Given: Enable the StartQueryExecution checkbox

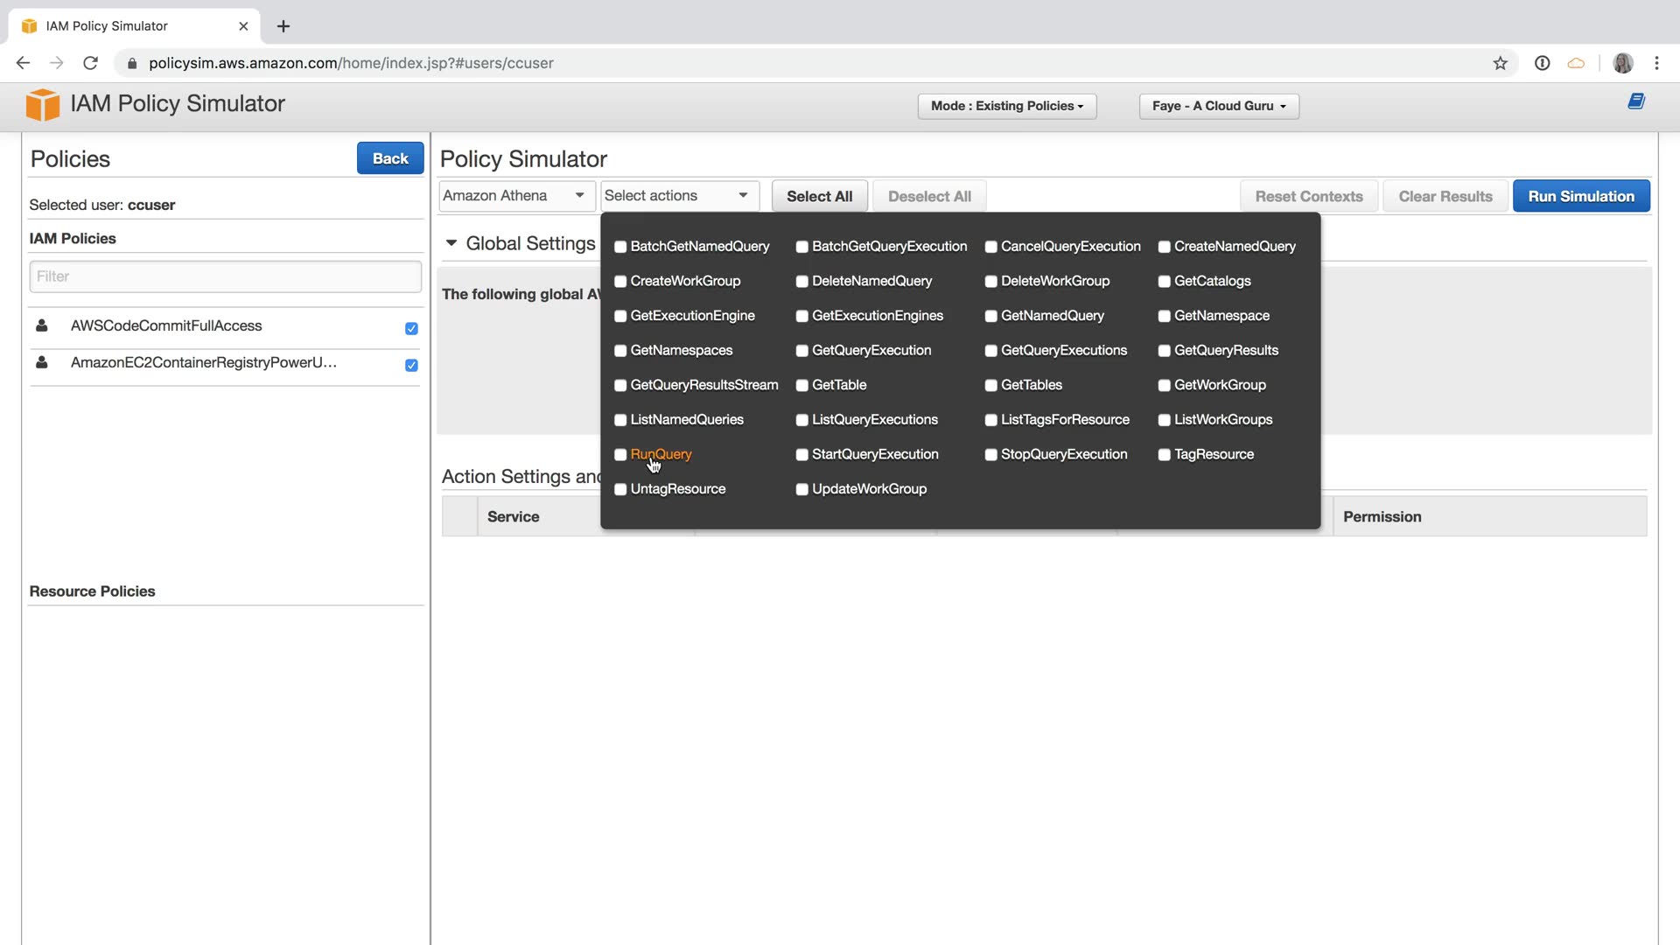Looking at the screenshot, I should (x=801, y=455).
